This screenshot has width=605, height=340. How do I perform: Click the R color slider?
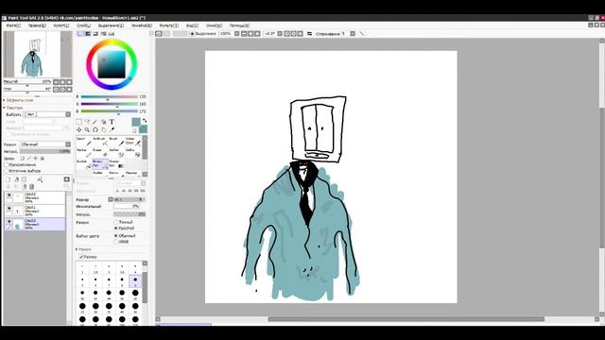110,96
